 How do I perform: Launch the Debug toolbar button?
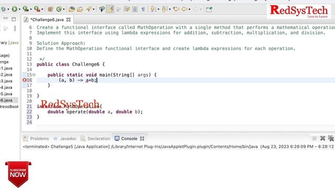[3, 9]
